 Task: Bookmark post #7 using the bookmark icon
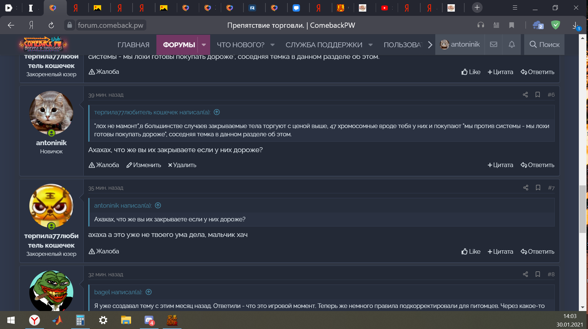pyautogui.click(x=538, y=188)
